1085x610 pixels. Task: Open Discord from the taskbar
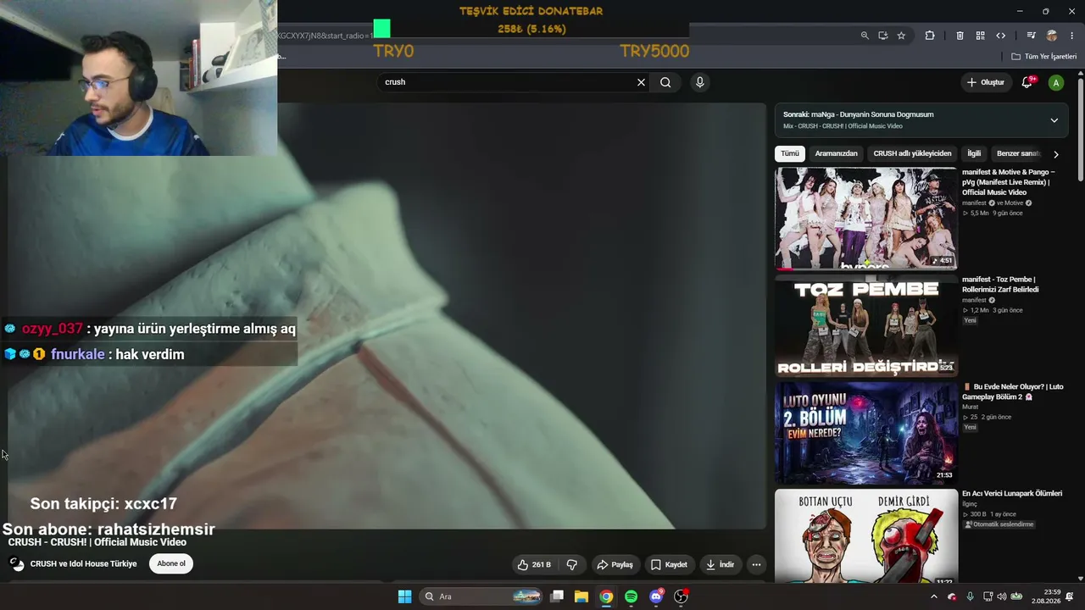point(656,596)
